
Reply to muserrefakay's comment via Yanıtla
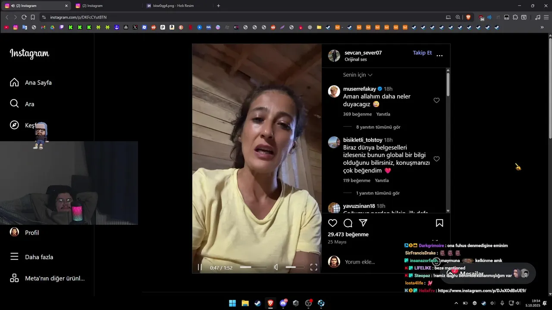[383, 114]
